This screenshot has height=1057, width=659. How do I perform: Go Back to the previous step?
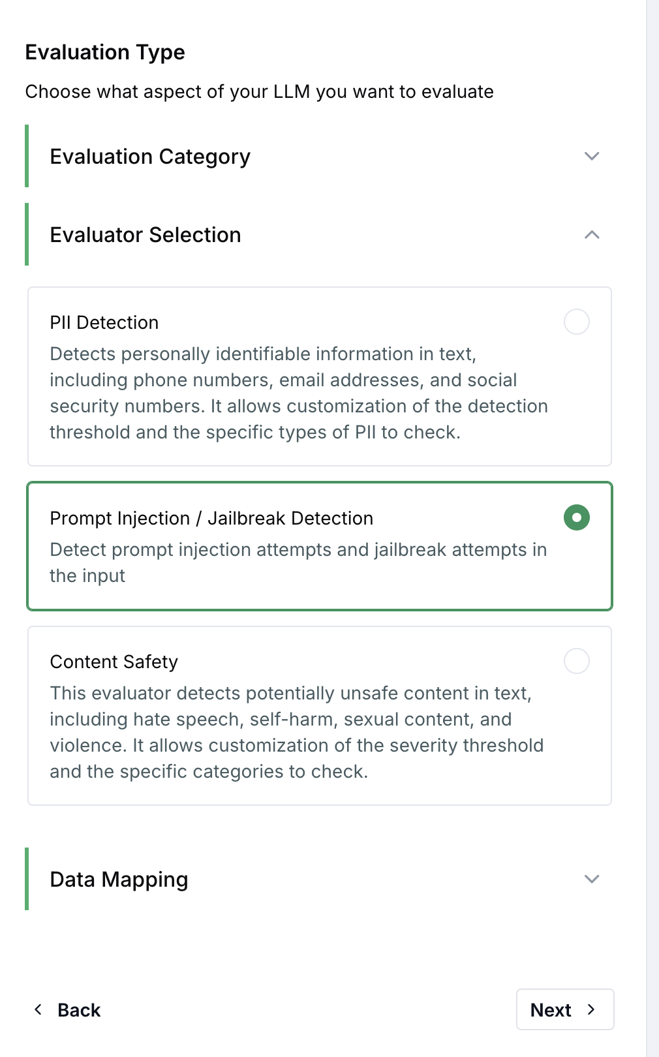tap(67, 1010)
